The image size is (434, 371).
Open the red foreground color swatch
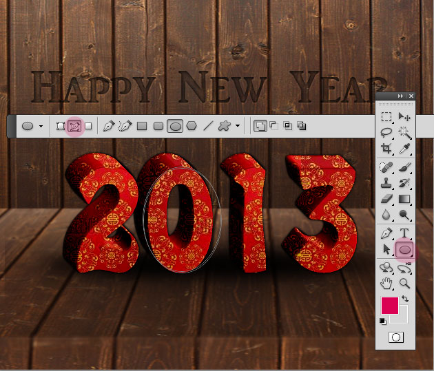coord(389,306)
